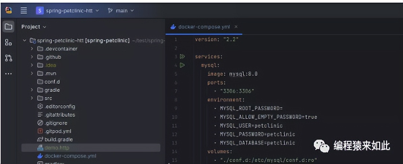The width and height of the screenshot is (403, 164).
Task: Click the docker icon on editor tab
Action: [173, 27]
